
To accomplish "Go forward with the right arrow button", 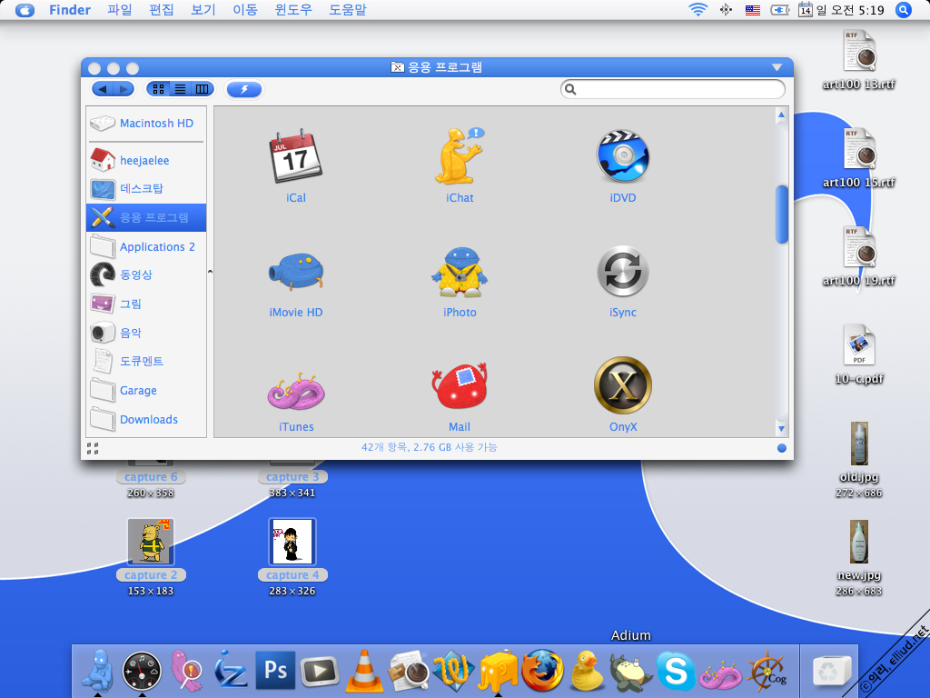I will tap(124, 89).
